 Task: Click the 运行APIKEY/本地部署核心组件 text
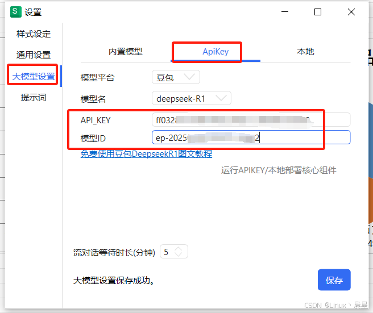(279, 170)
